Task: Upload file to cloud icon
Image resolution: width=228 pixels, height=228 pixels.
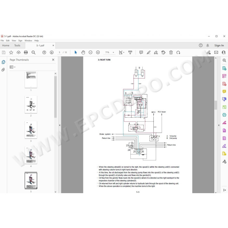Action: (19, 52)
